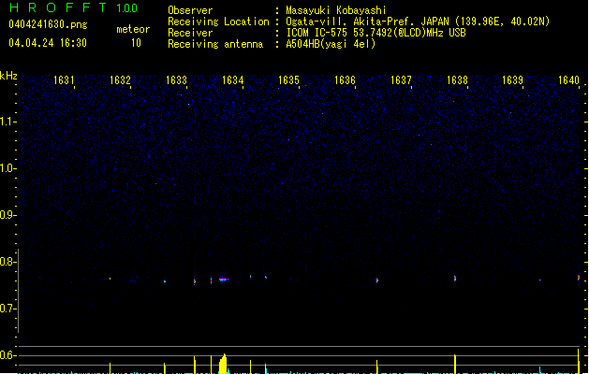Click the A504HB(yagi 4el) antenna value
This screenshot has height=374, width=589.
[331, 44]
